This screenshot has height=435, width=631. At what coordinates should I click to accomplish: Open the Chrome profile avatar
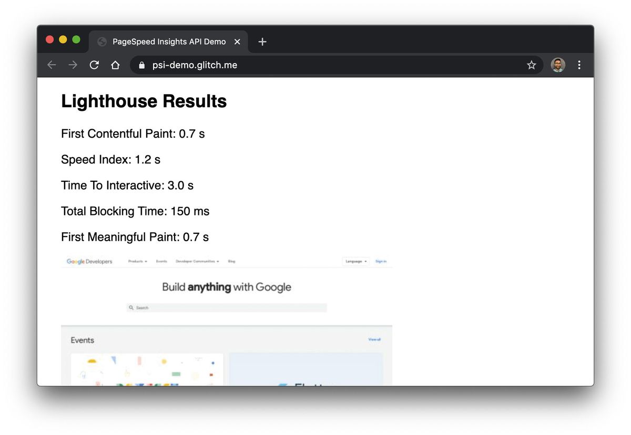(x=557, y=65)
